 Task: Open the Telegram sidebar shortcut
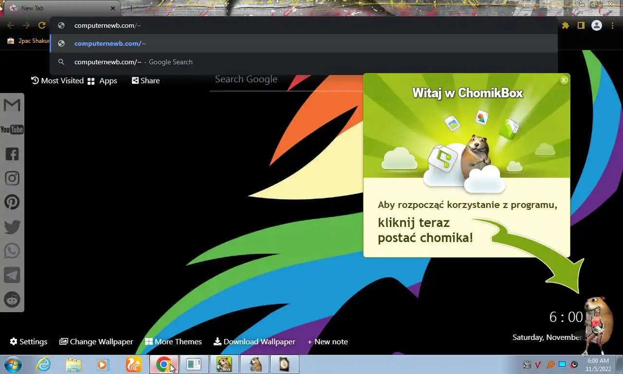pos(12,275)
